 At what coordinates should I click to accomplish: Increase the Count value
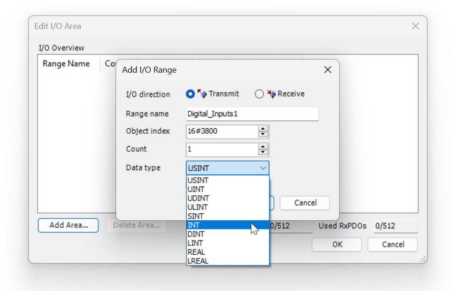(263, 147)
